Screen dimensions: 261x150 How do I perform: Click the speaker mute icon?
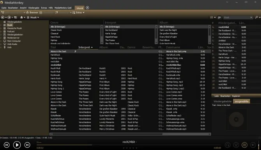pyautogui.click(x=253, y=145)
